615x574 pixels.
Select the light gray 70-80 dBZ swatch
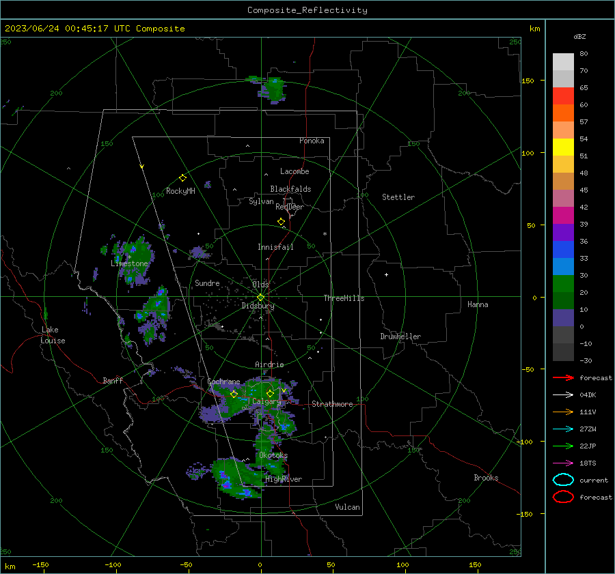(x=563, y=62)
